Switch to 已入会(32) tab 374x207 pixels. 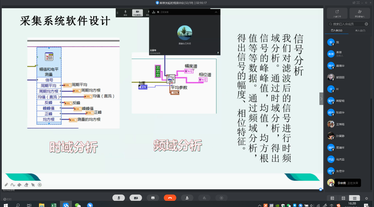coord(337,30)
